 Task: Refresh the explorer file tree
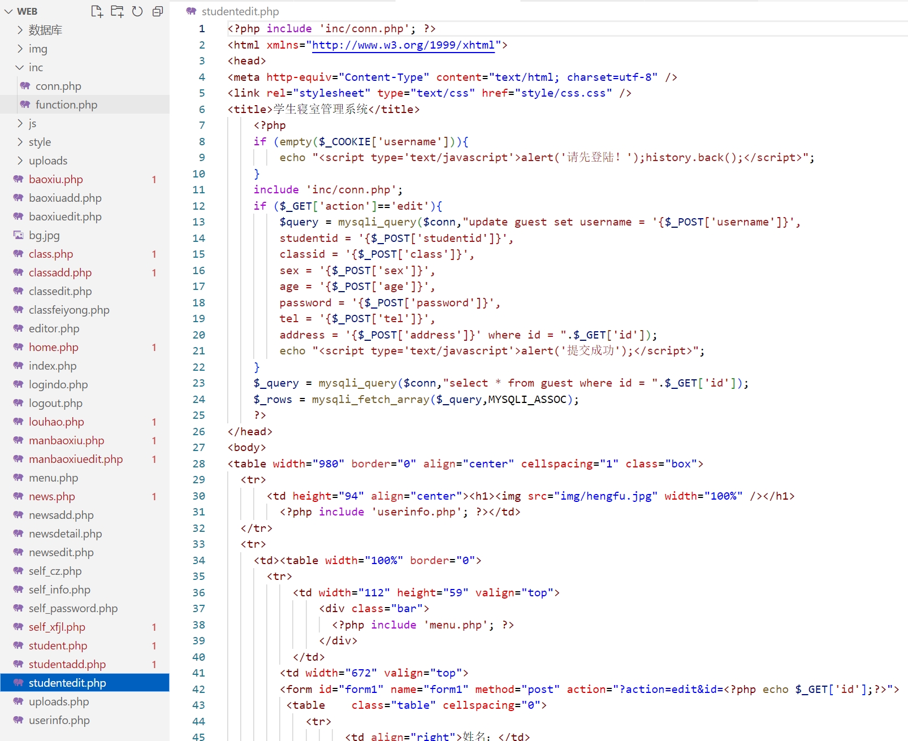pyautogui.click(x=137, y=11)
